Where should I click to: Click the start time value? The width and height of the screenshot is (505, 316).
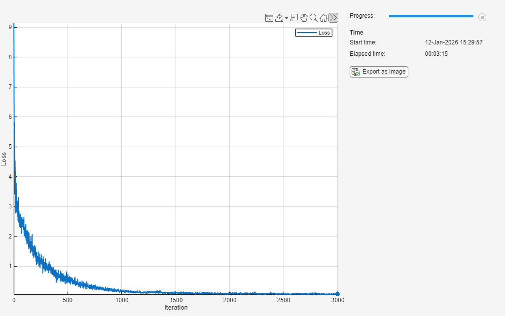pyautogui.click(x=454, y=42)
